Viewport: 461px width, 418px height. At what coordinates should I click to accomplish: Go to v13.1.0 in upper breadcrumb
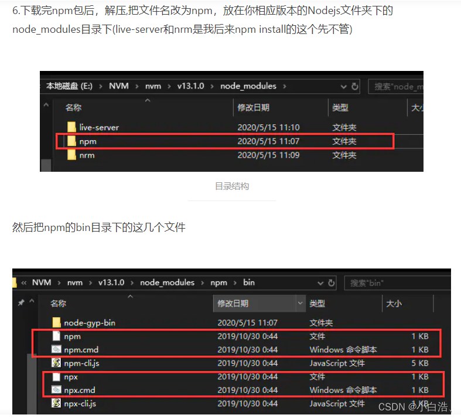pos(190,86)
